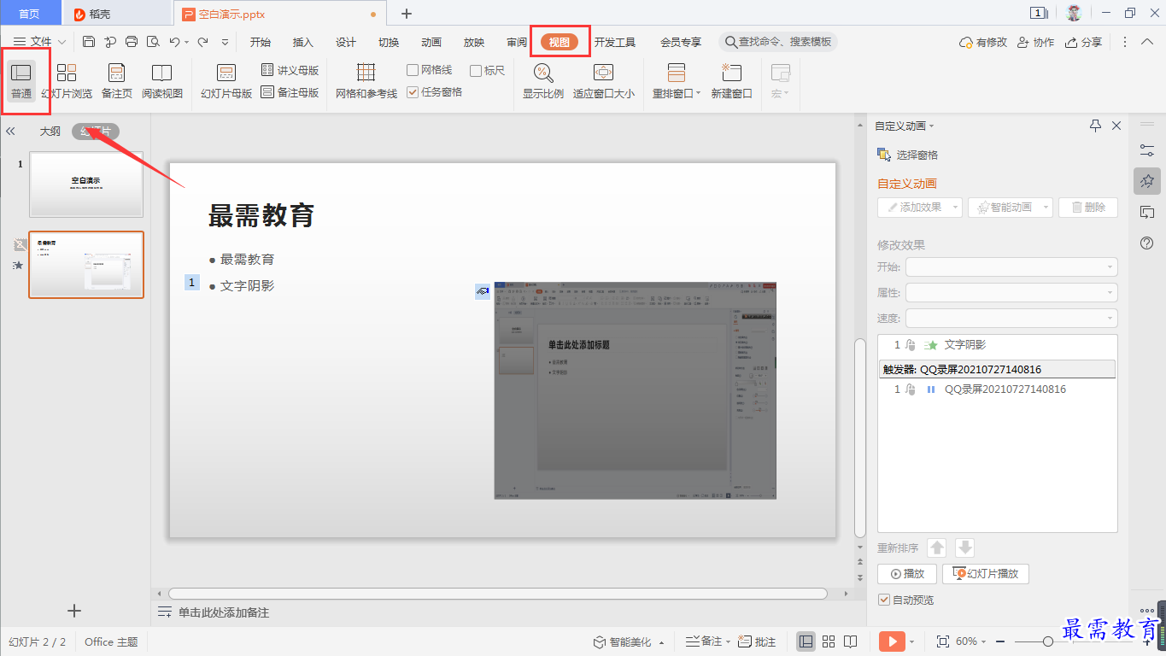Expand the quick access toolbar customize arrow

(225, 42)
